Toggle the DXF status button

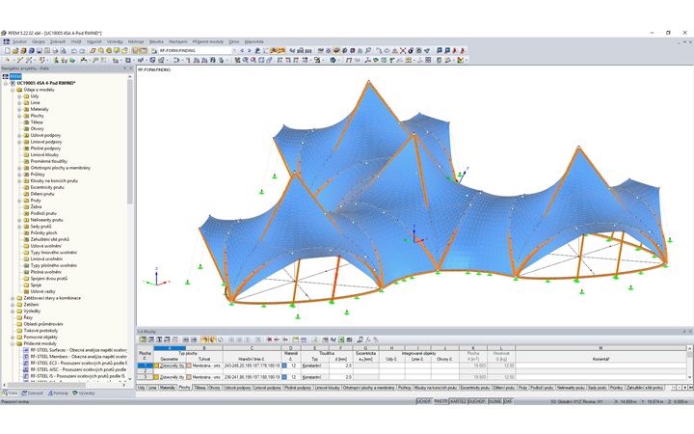[x=508, y=401]
